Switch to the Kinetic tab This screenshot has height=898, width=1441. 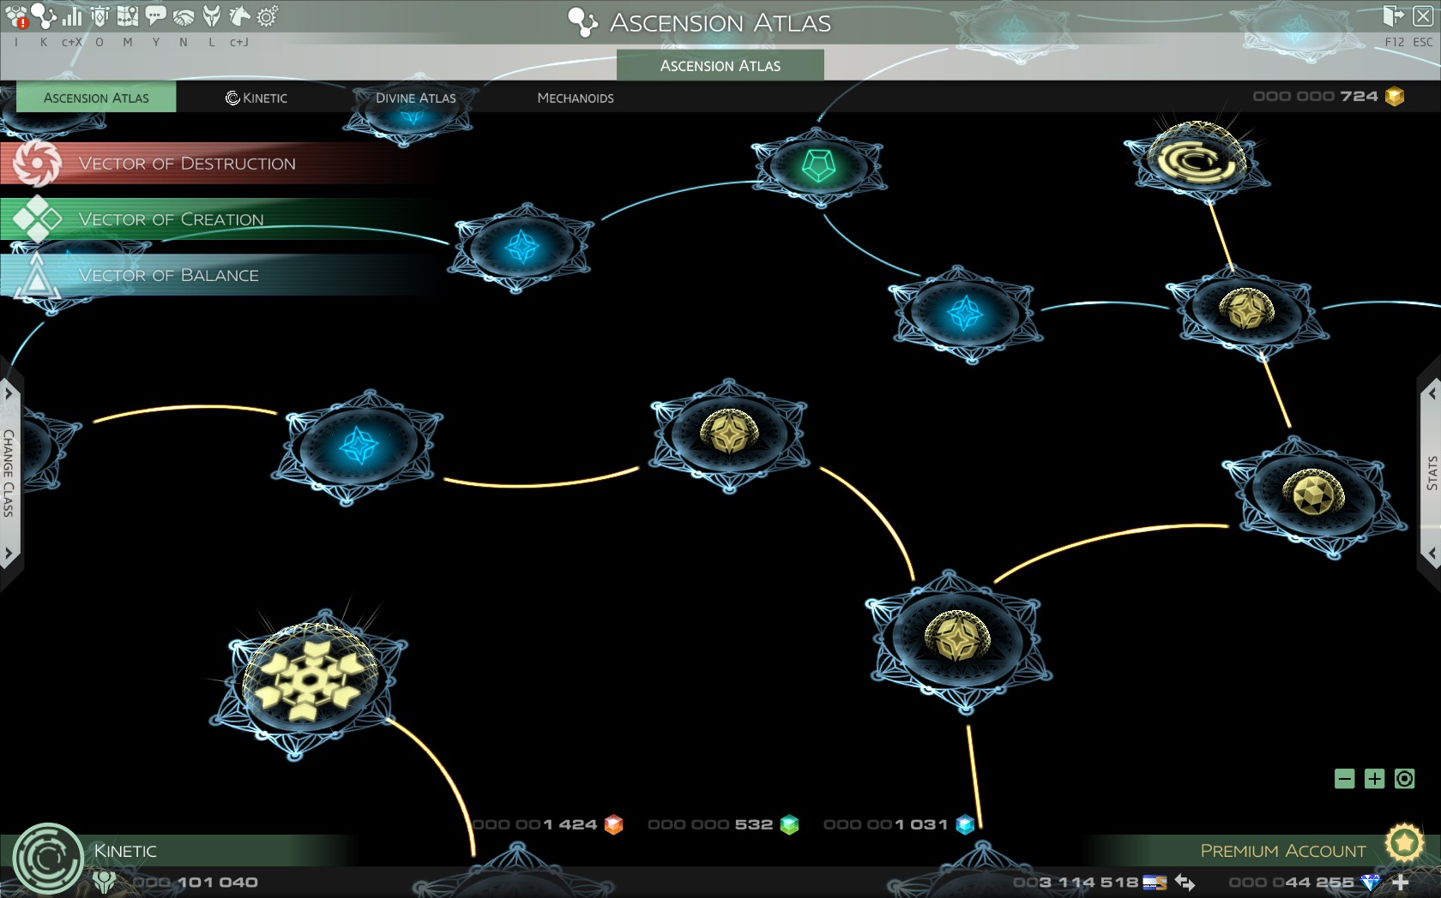[256, 98]
